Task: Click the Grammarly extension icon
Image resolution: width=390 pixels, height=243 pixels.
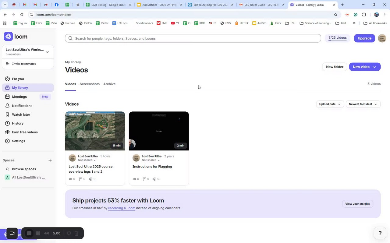Action: click(x=356, y=15)
